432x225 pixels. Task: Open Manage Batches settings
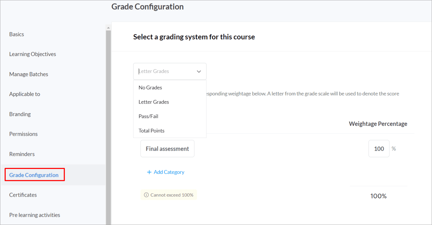tap(29, 74)
